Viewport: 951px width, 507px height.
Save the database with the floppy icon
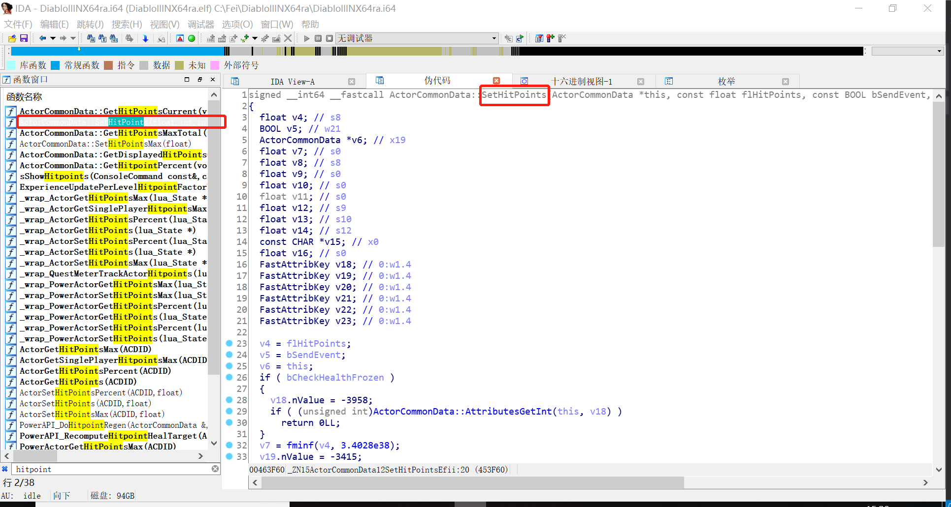(x=24, y=38)
